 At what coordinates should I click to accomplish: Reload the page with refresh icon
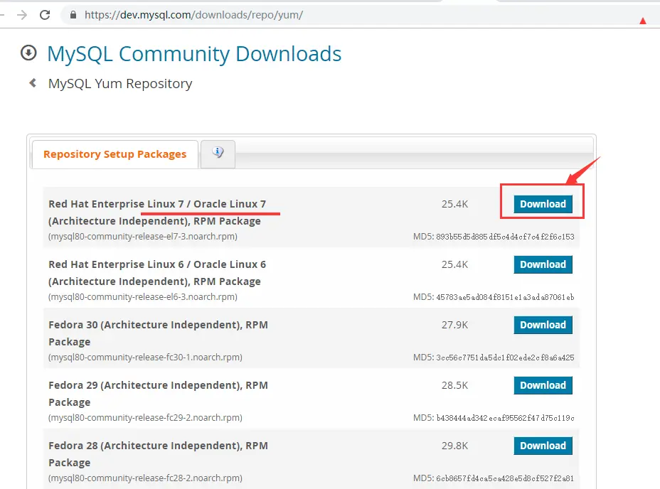click(45, 15)
